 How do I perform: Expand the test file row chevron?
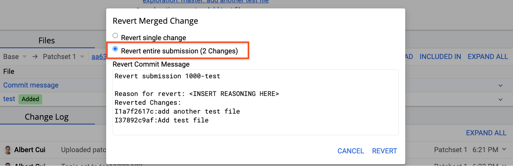(501, 99)
